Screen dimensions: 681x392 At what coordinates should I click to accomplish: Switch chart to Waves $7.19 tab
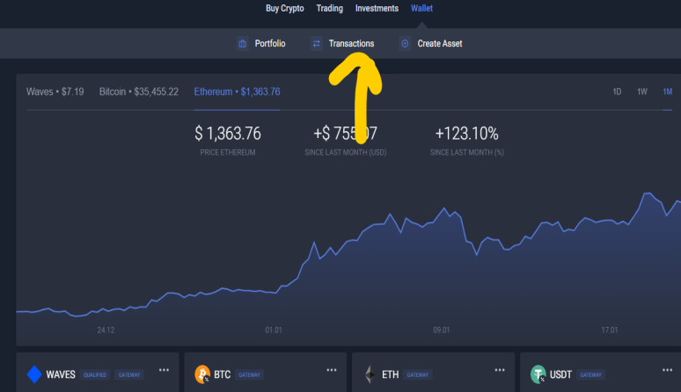55,91
